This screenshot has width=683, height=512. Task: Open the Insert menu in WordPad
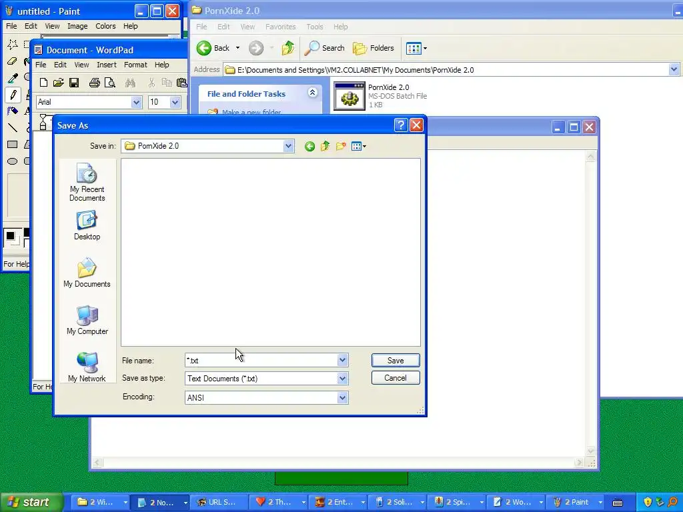107,65
